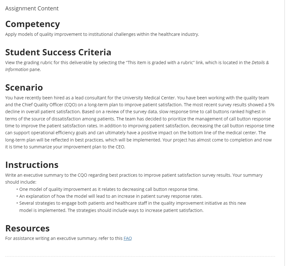287x266 pixels.
Task: Open the FAQ link
Action: point(127,238)
